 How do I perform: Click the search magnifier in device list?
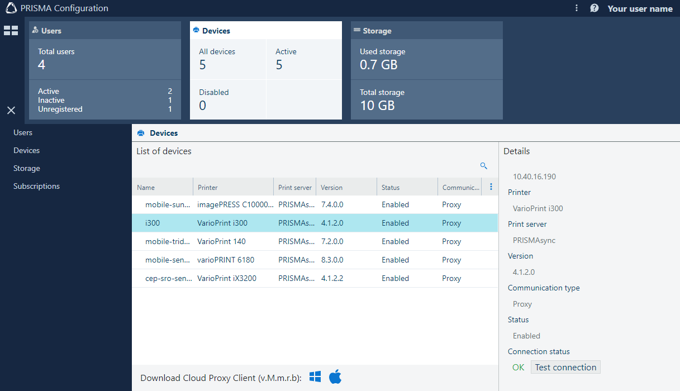484,166
